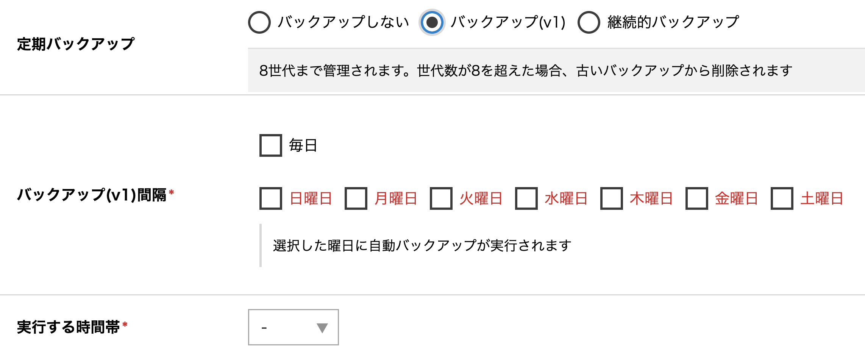Click the 毎日 label text
The image size is (865, 356).
pos(303,145)
